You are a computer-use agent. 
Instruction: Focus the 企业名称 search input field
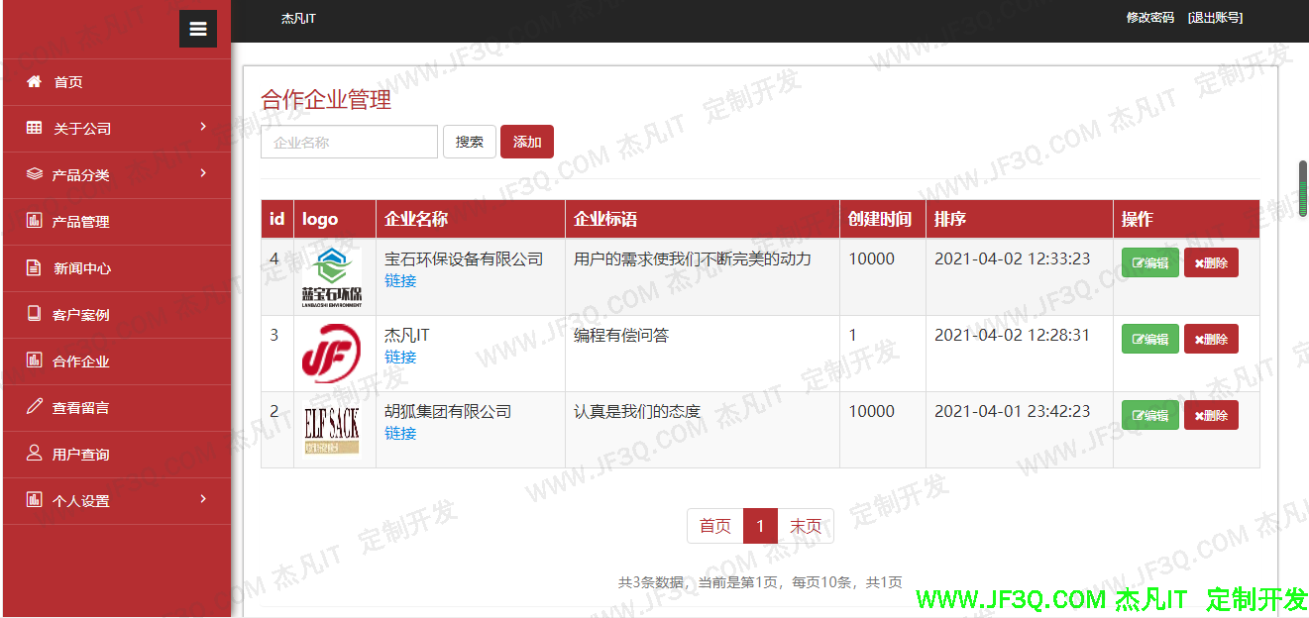tap(349, 142)
